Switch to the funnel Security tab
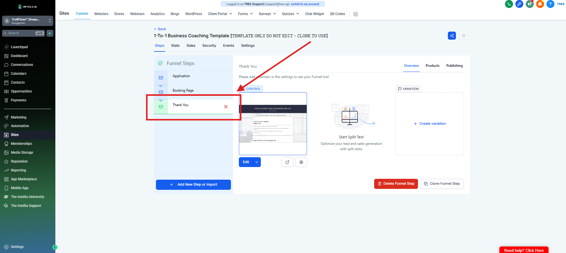Screen dimensions: 566x253 pyautogui.click(x=209, y=46)
